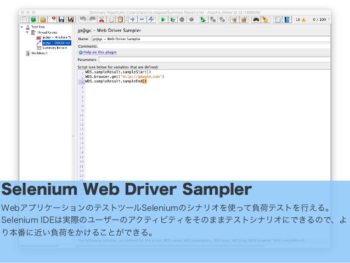Click the New test plan toolbar icon

24,20
